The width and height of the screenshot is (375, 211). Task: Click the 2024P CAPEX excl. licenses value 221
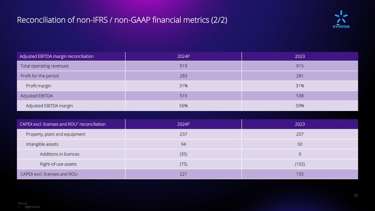coord(184,174)
